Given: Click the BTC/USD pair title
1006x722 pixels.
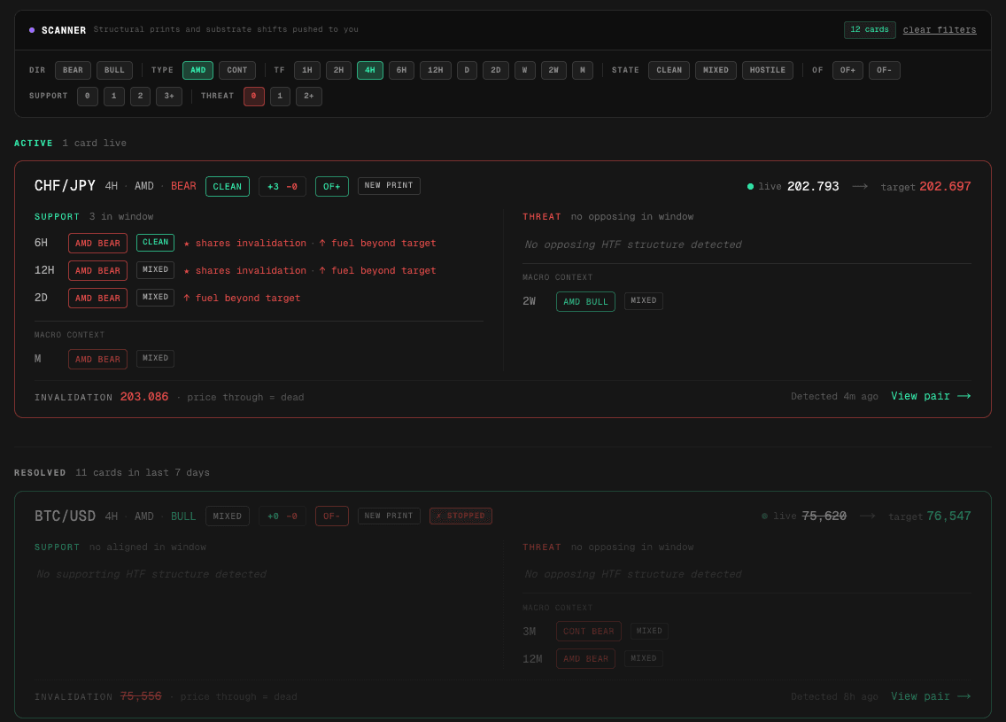Looking at the screenshot, I should (65, 516).
